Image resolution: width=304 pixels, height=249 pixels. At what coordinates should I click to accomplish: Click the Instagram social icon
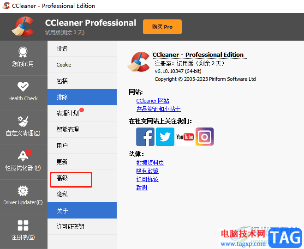point(204,137)
